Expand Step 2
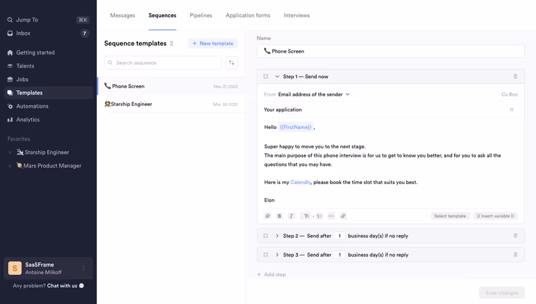The height and width of the screenshot is (304, 536). tap(277, 236)
